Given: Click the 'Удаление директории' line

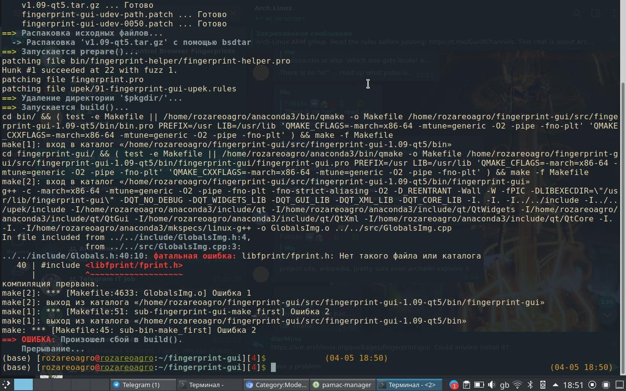Looking at the screenshot, I should pos(92,98).
